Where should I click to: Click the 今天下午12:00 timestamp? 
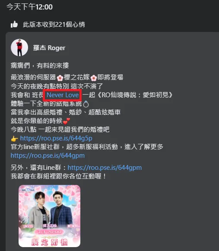tap(30, 7)
